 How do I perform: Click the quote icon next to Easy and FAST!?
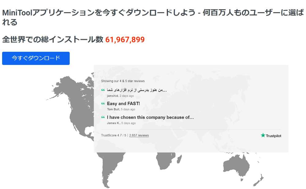point(103,104)
